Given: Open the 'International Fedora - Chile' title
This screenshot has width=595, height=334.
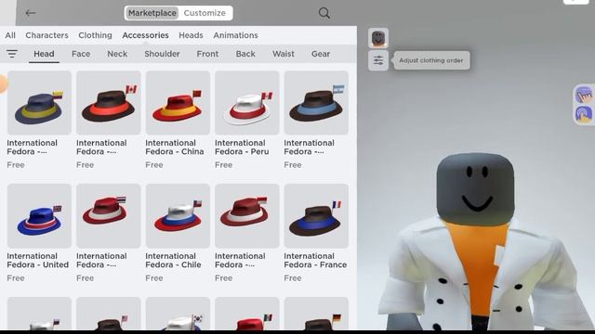Looking at the screenshot, I should tap(173, 261).
